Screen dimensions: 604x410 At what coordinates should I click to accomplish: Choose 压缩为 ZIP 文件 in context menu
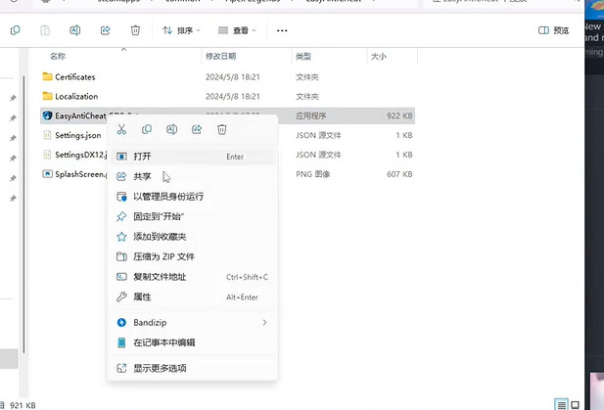pos(192,256)
